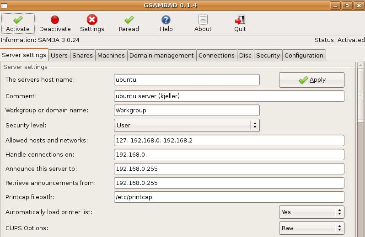Click the Apply button

[x=311, y=80]
